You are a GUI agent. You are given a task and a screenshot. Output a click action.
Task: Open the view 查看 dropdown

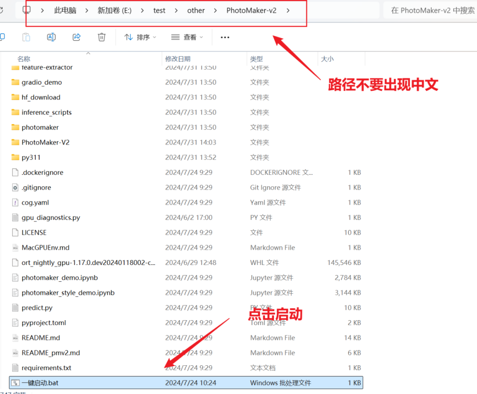(x=187, y=38)
